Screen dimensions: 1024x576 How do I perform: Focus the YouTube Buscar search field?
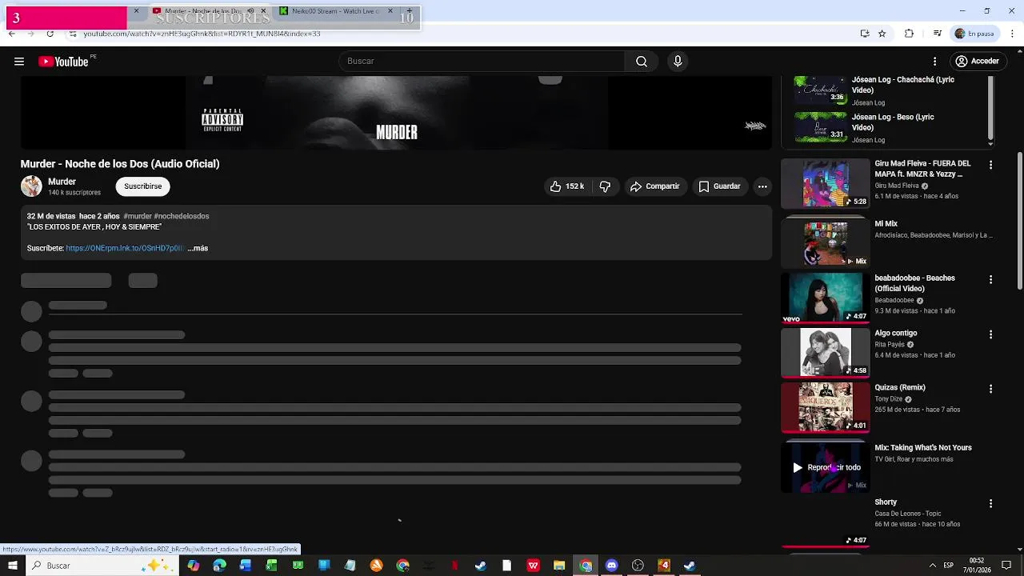(482, 62)
